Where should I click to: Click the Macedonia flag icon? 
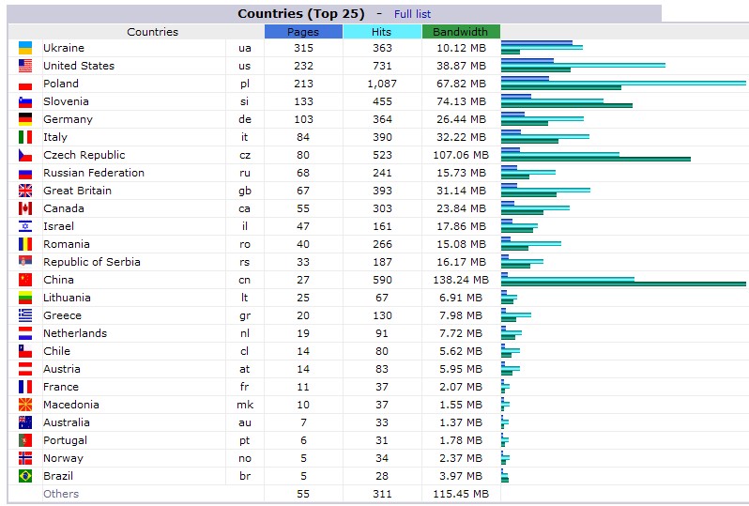point(25,405)
